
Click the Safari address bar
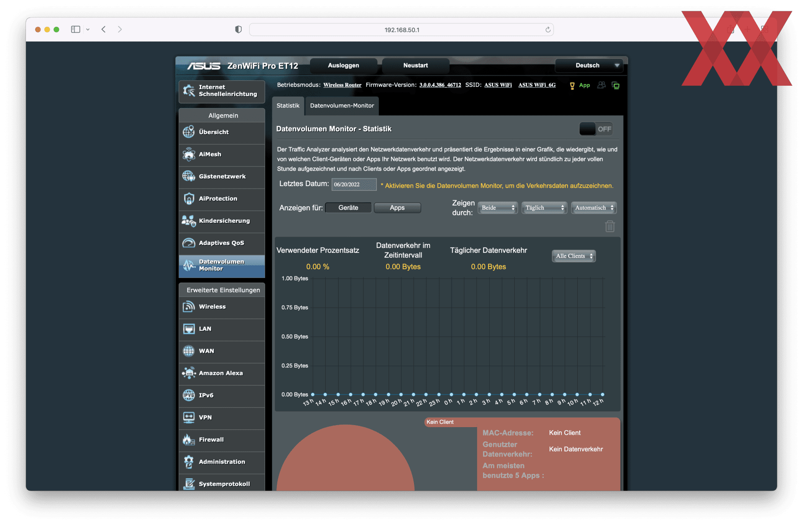pyautogui.click(x=401, y=30)
